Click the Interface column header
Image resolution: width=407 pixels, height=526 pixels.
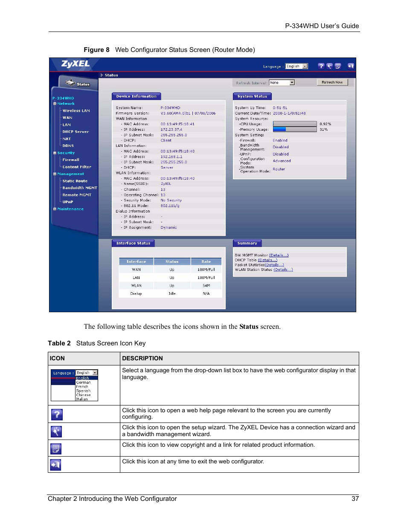pyautogui.click(x=137, y=262)
